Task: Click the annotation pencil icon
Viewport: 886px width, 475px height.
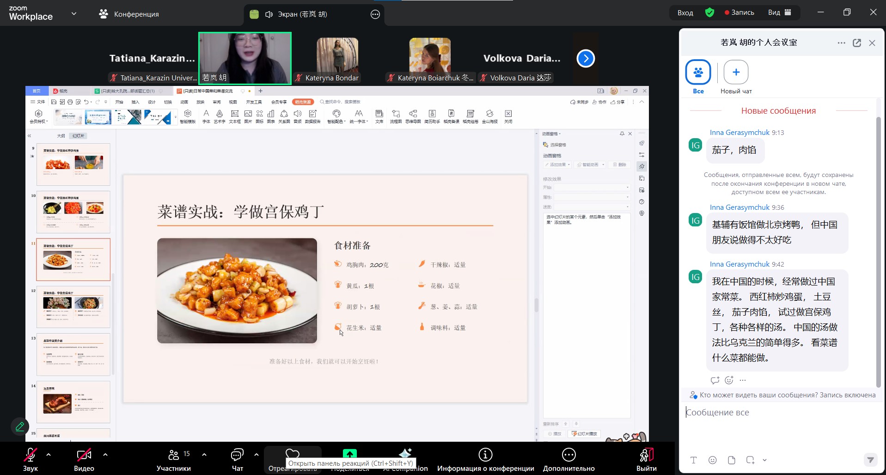Action: [x=20, y=426]
